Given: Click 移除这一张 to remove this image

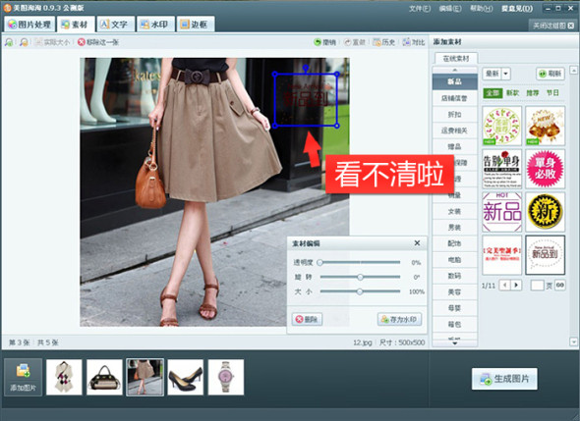Looking at the screenshot, I should click(98, 42).
